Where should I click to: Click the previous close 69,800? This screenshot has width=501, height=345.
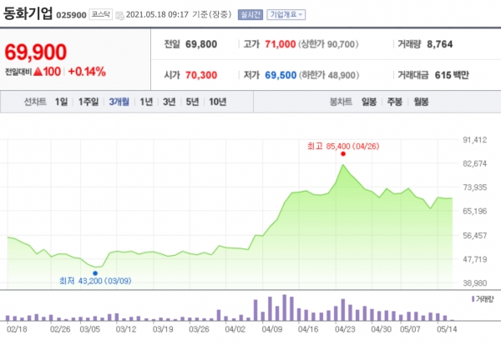tap(201, 44)
